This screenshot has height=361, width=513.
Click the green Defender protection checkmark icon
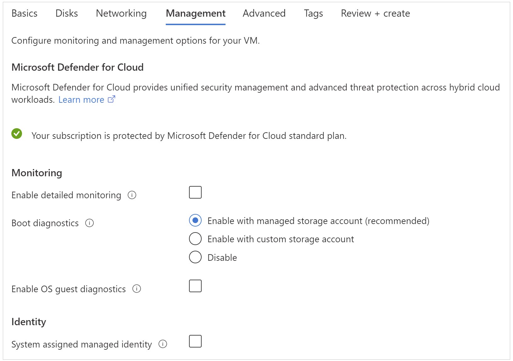(17, 134)
